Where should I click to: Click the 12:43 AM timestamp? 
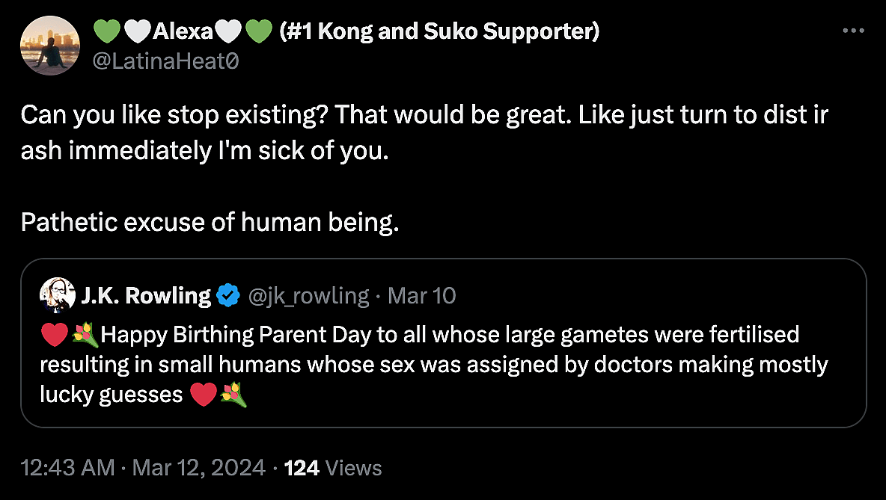[x=67, y=468]
